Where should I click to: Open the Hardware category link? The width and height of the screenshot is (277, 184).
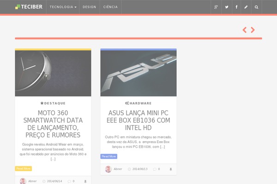[x=140, y=103]
